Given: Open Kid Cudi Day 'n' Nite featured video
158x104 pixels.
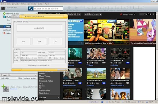Looking at the screenshot, I should [x=107, y=32].
